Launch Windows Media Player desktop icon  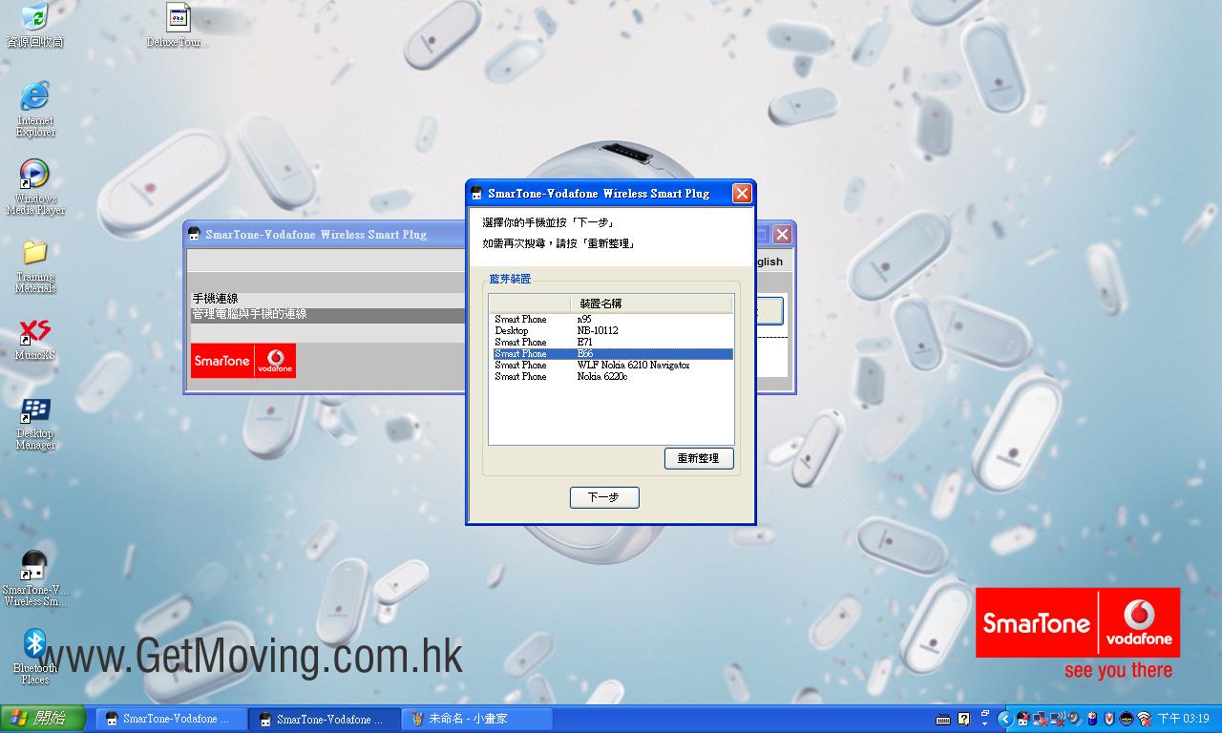point(35,175)
